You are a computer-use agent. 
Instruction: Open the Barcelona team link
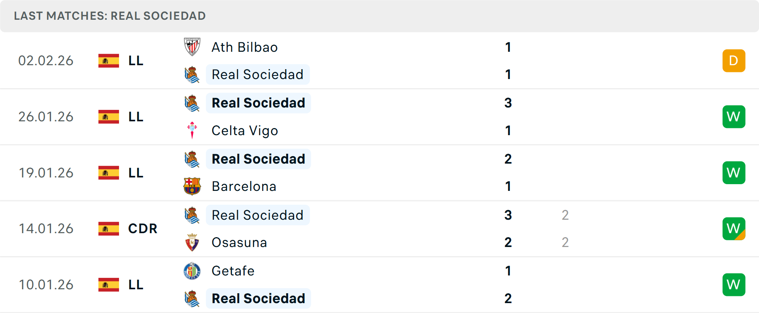pyautogui.click(x=244, y=186)
